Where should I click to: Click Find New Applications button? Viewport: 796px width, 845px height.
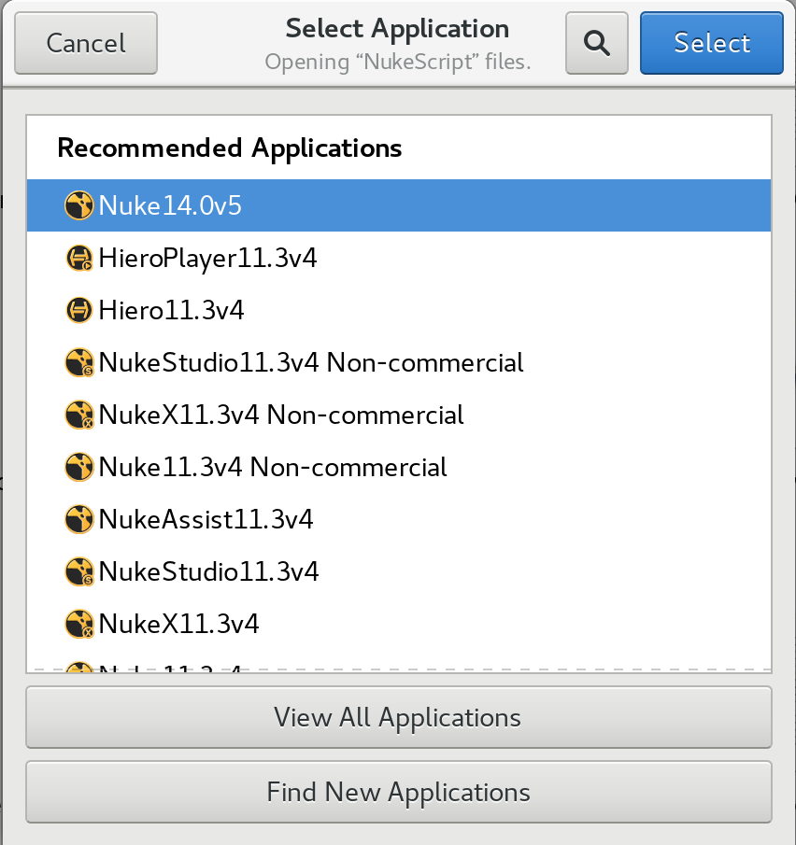click(399, 792)
